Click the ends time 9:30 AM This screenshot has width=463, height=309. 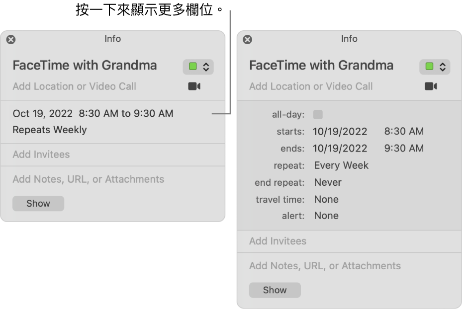coord(404,148)
